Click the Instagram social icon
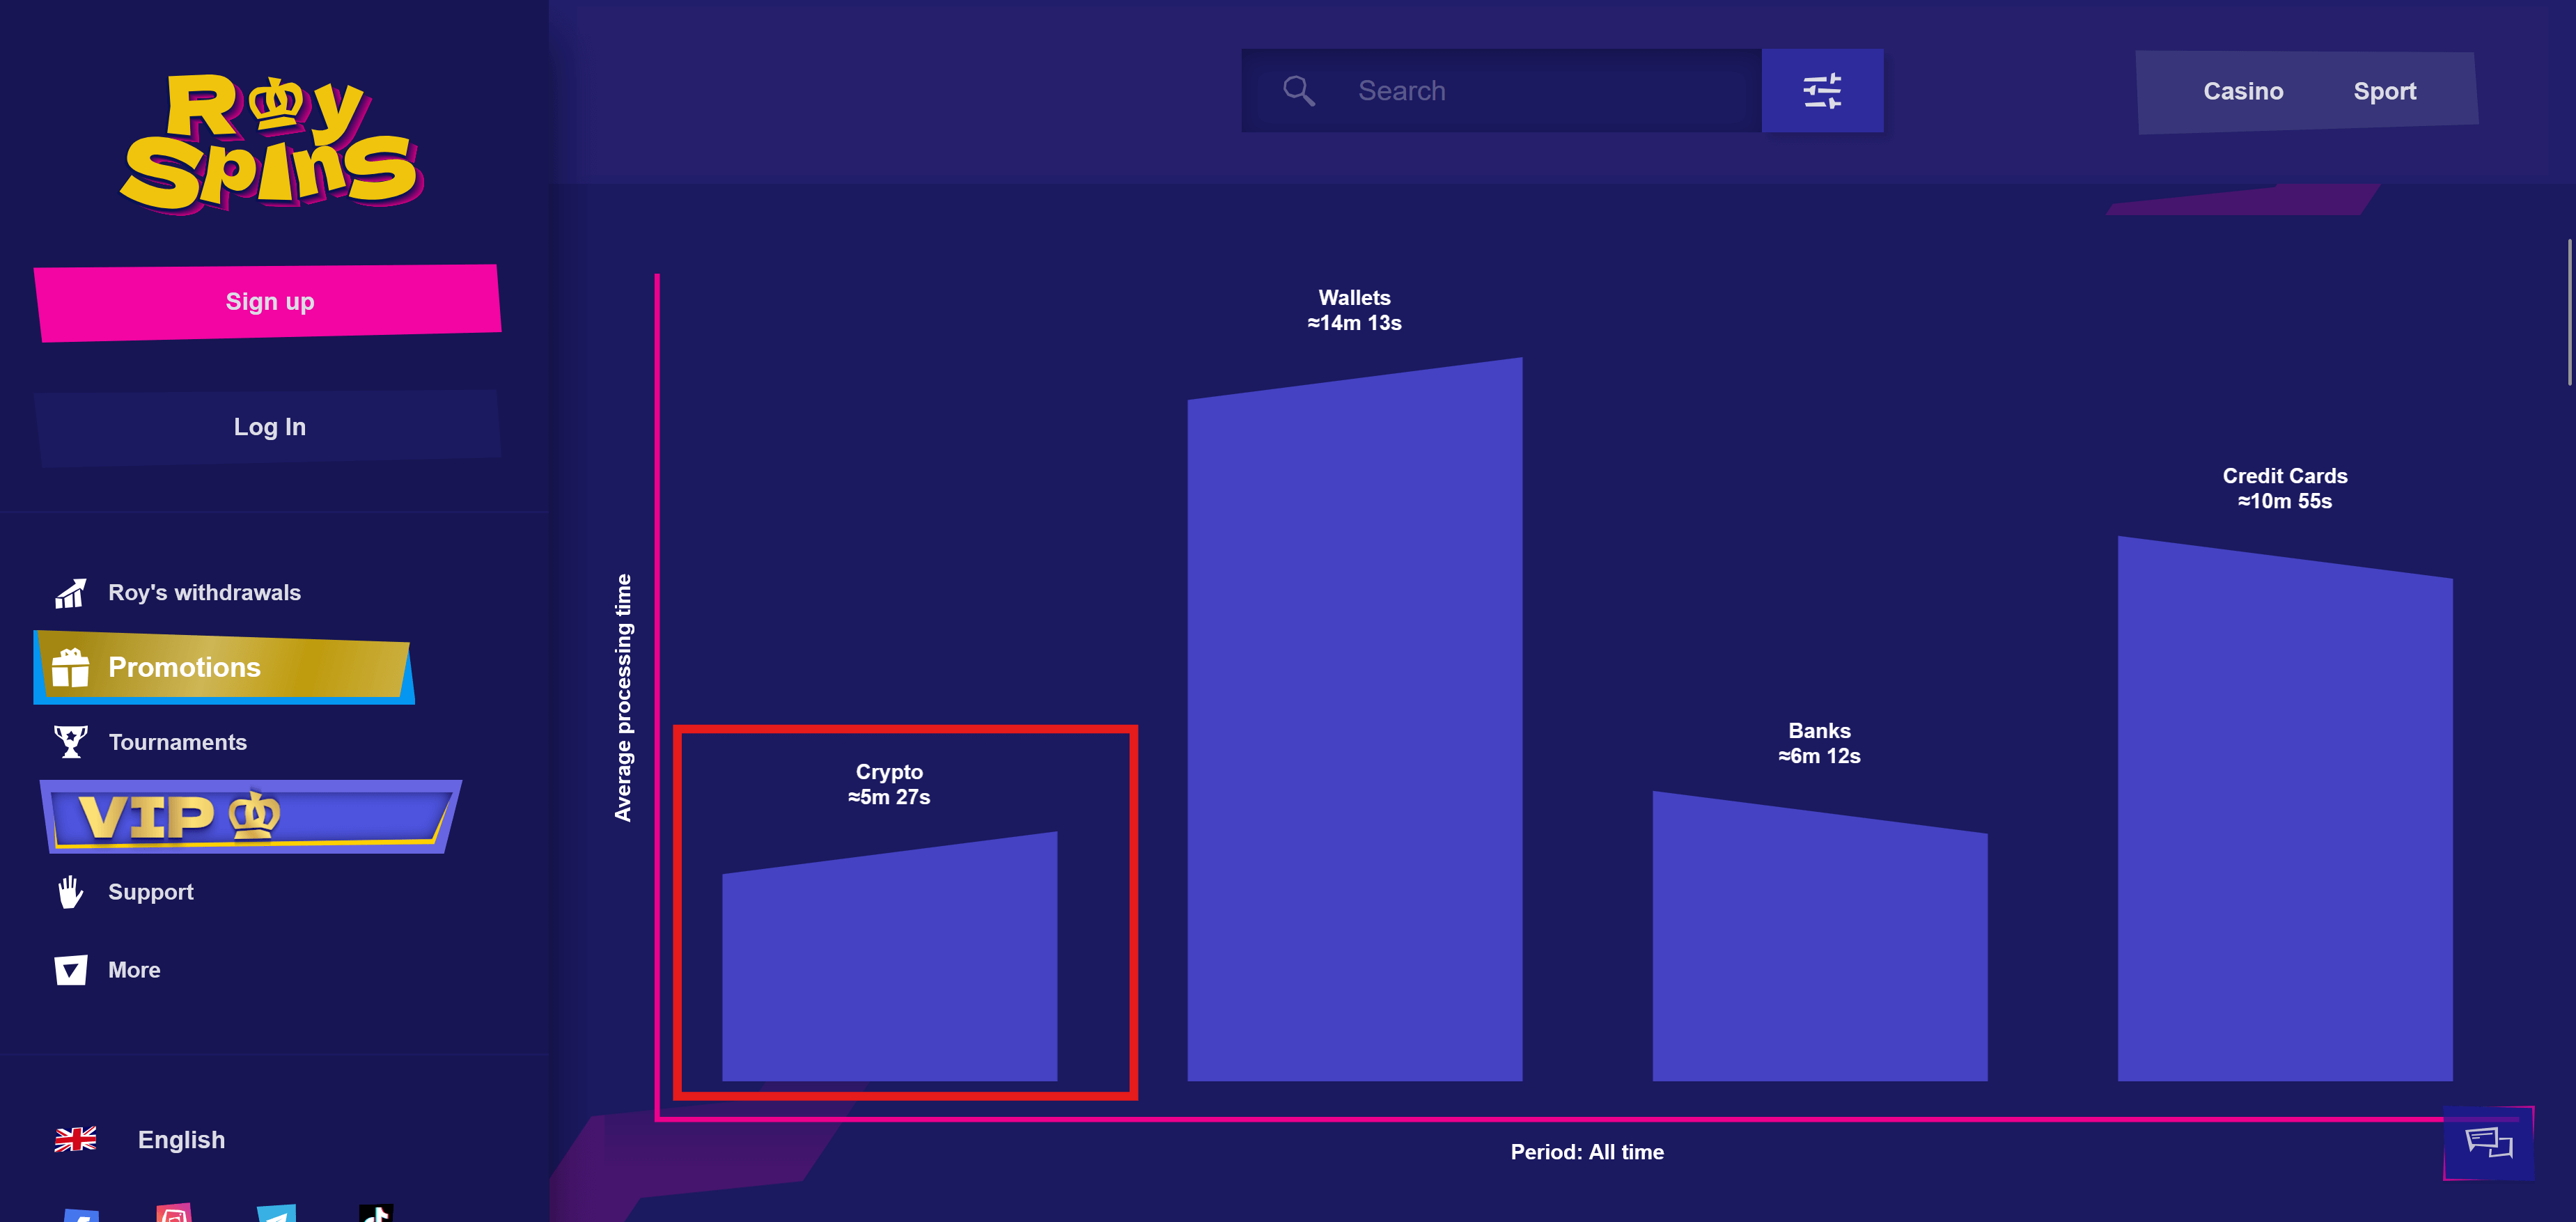Image resolution: width=2576 pixels, height=1222 pixels. 174,1214
